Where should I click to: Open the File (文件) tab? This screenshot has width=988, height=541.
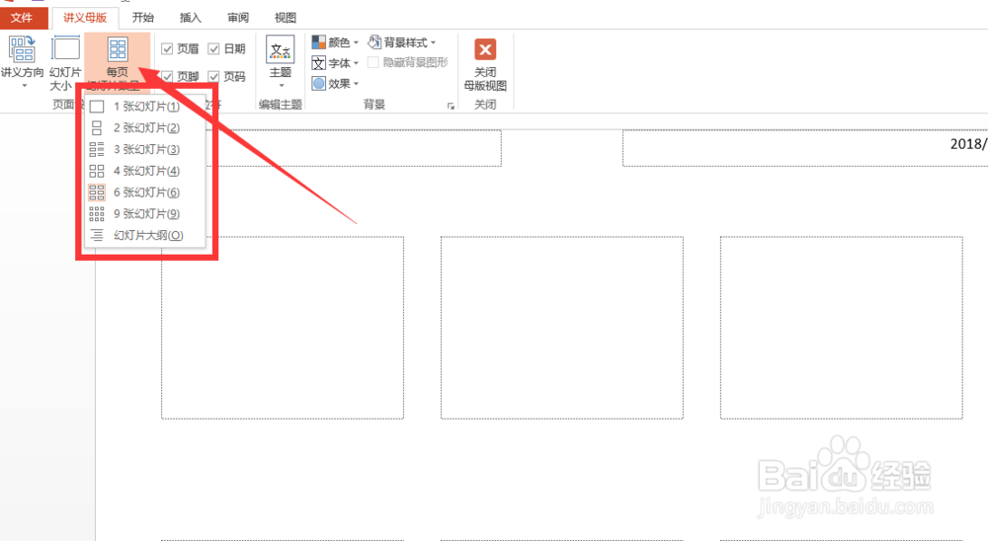(22, 18)
